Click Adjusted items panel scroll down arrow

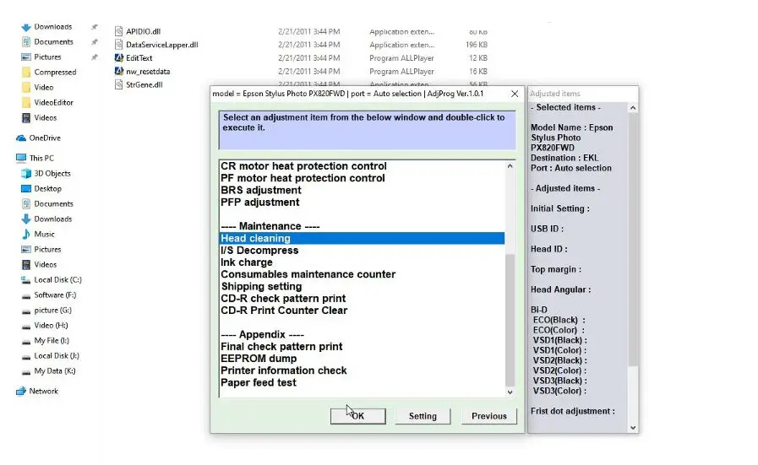633,427
